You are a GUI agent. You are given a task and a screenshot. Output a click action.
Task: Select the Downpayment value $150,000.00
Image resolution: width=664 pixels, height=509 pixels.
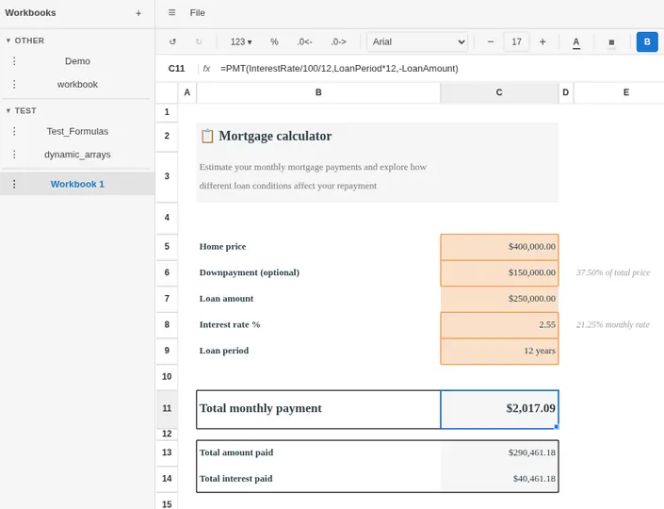[499, 272]
